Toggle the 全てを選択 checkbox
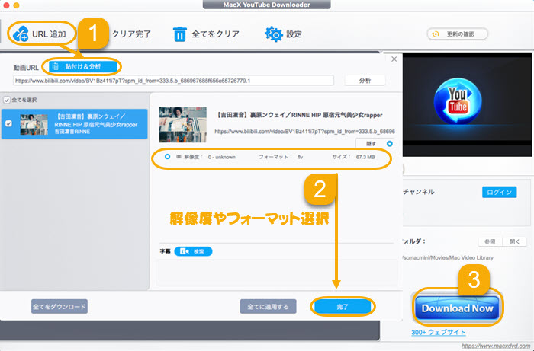This screenshot has height=351, width=534. pos(6,101)
